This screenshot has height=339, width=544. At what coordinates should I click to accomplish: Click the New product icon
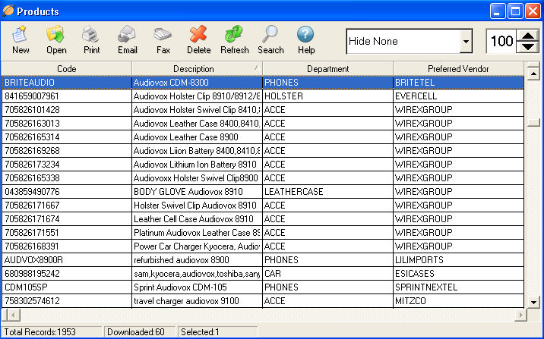(21, 40)
